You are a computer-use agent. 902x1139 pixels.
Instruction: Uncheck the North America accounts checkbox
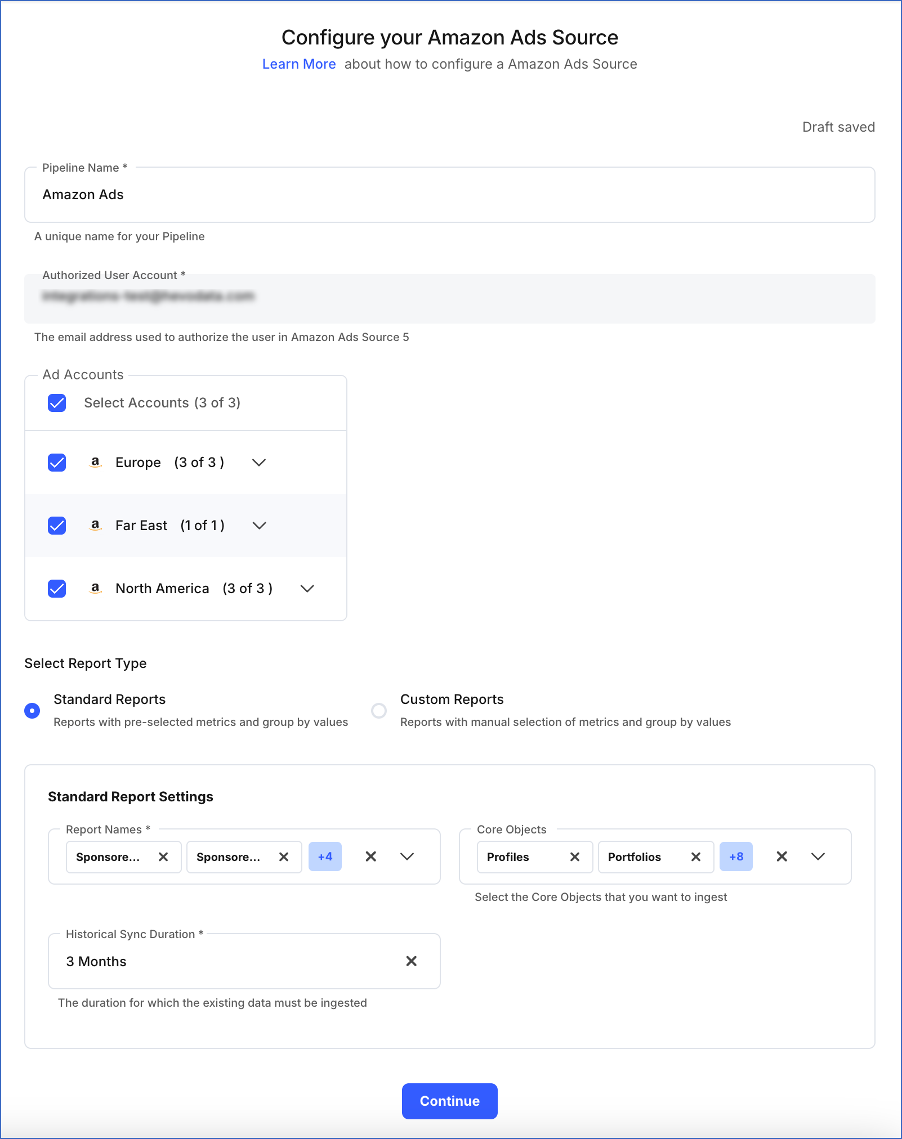point(57,589)
